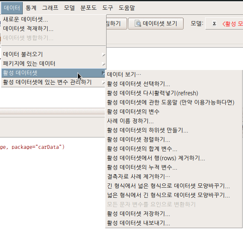Select 넓은 형식에서 긴 형식으로 데이터셋 모양바꾸기...

point(174,195)
